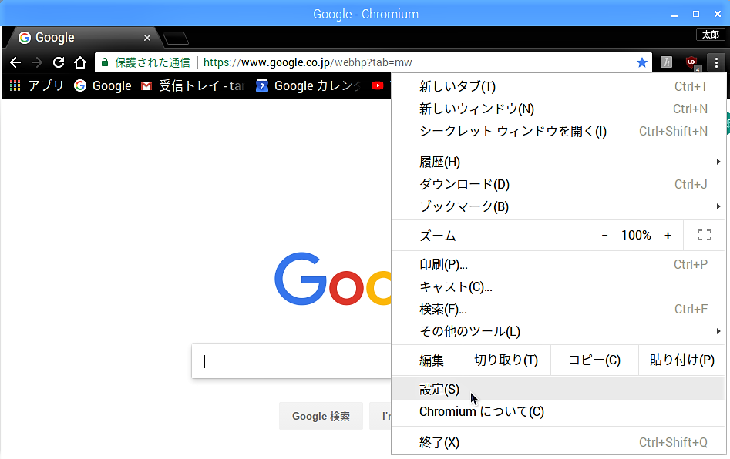730x459 pixels.
Task: Click 切り取り(T) in the edit row
Action: [506, 360]
